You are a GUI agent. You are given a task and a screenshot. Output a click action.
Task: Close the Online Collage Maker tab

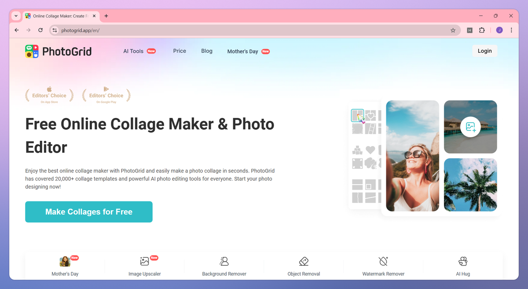[x=94, y=16]
